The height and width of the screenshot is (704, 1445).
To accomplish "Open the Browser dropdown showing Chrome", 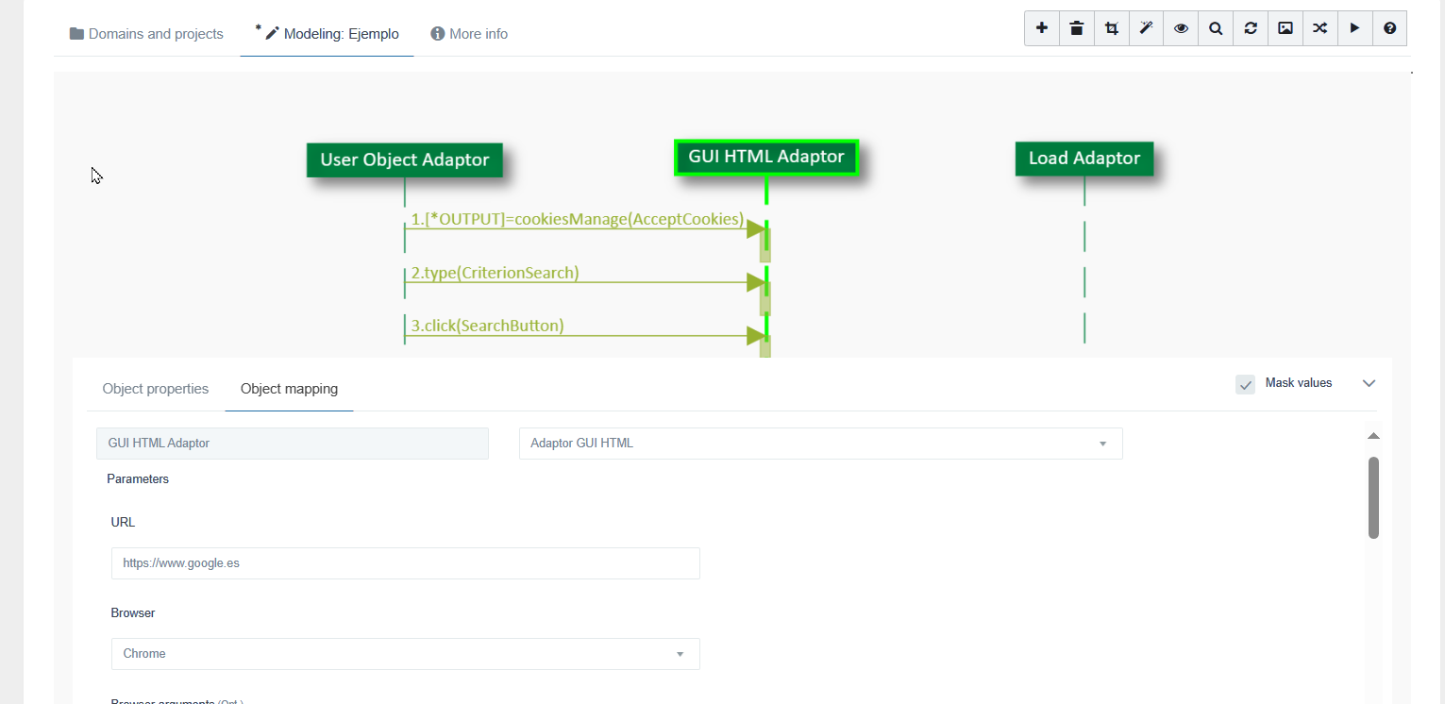I will 405,654.
